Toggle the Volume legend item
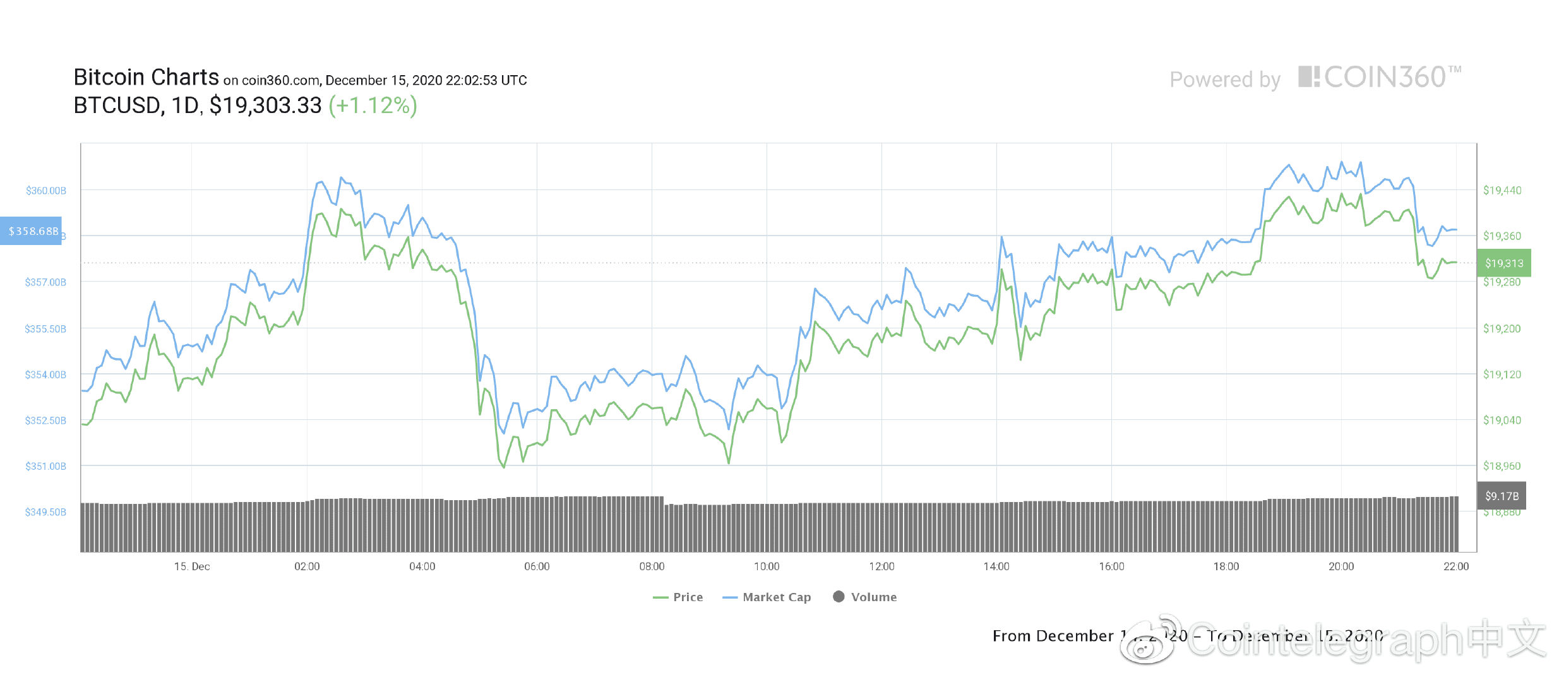 (864, 597)
